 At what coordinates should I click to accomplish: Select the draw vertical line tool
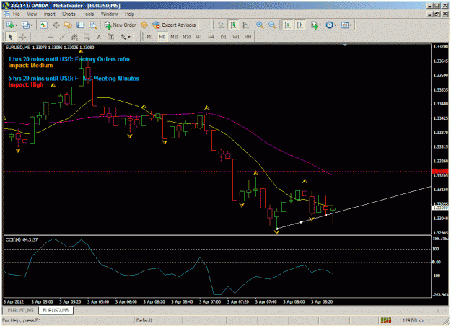(x=38, y=37)
